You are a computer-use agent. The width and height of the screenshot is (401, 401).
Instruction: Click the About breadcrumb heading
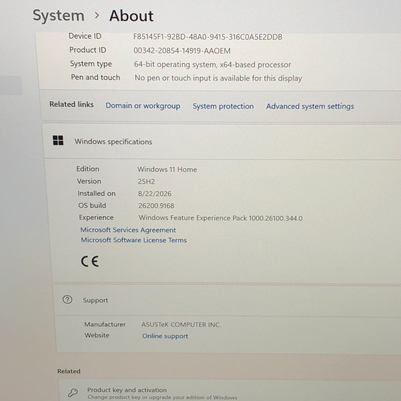[131, 16]
